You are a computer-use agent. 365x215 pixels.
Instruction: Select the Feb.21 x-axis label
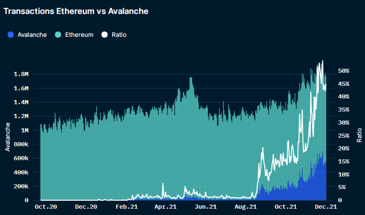pos(127,207)
